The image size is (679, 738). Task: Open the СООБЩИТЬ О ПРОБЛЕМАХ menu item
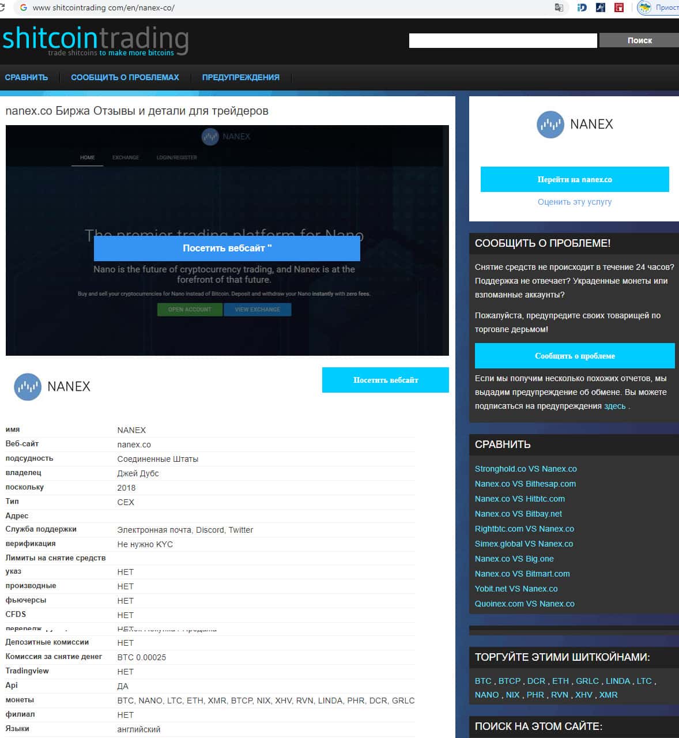click(125, 77)
